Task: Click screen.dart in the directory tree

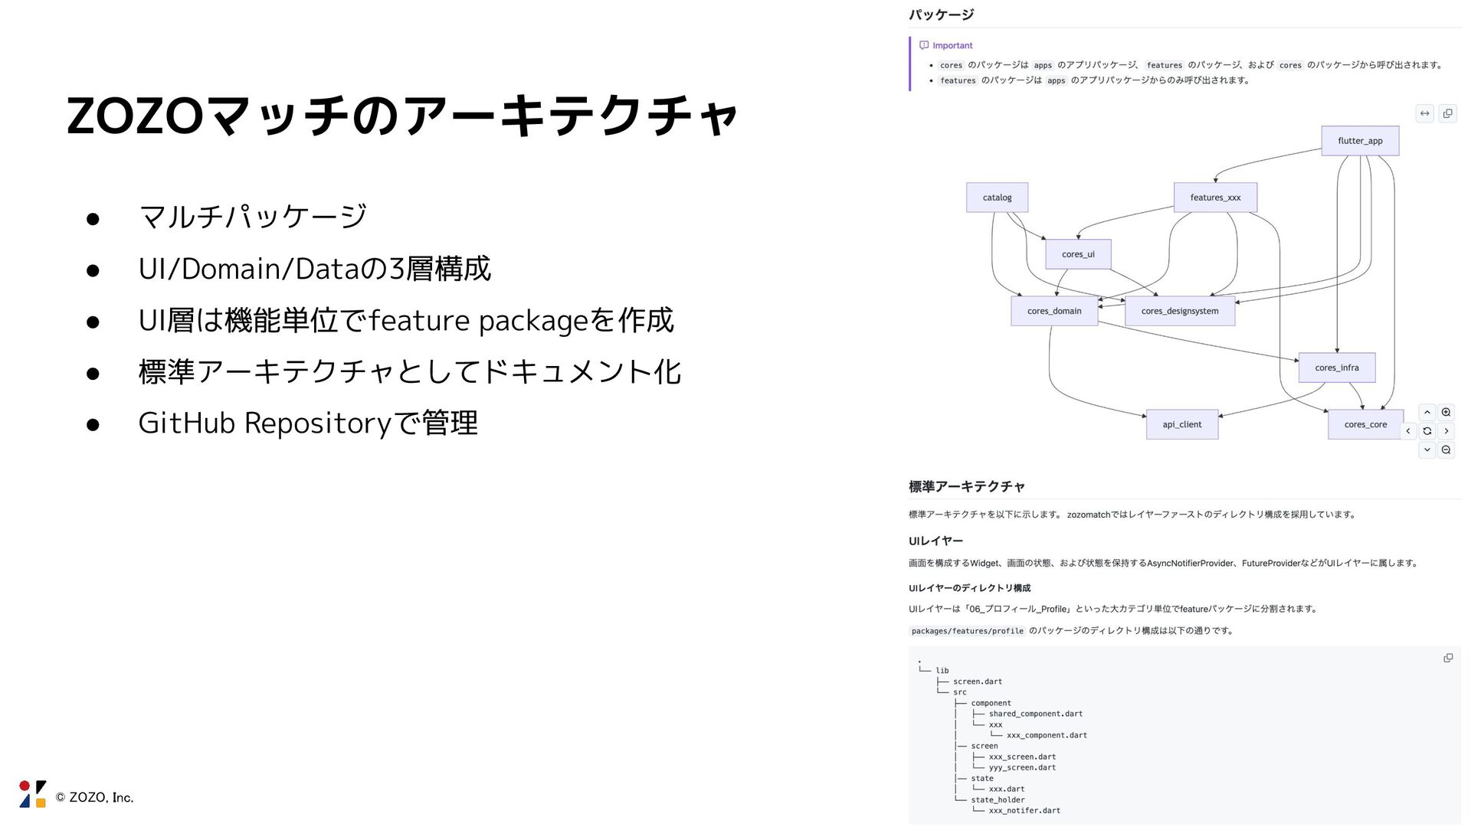Action: tap(978, 682)
